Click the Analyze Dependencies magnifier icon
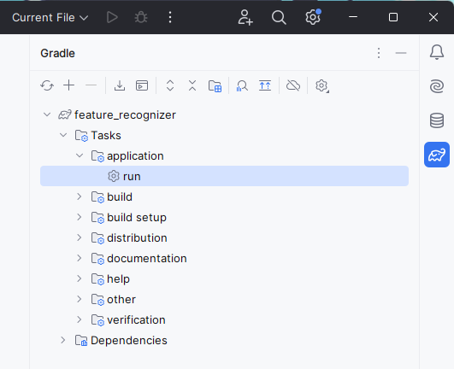Image resolution: width=454 pixels, height=369 pixels. coord(242,86)
